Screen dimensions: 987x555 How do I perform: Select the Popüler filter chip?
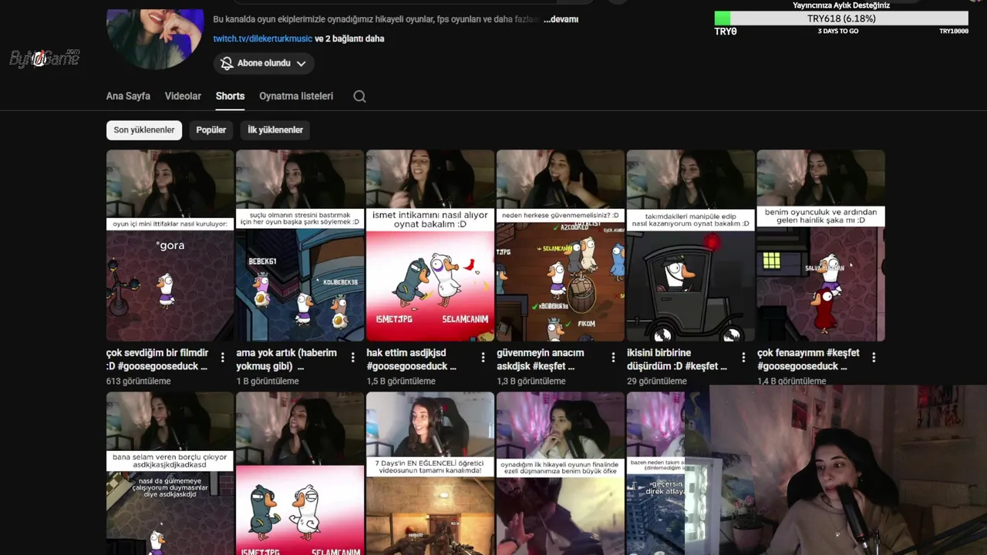click(x=211, y=130)
